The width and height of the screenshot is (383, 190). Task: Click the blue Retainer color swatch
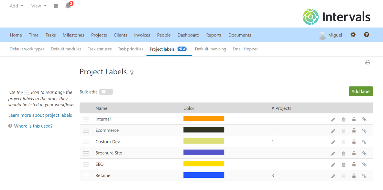[x=203, y=175]
